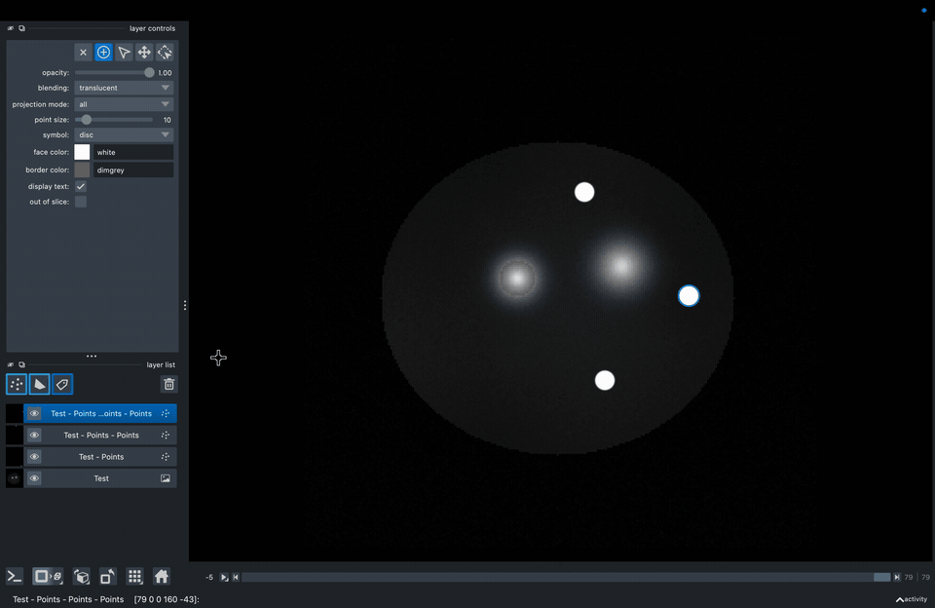Viewport: 935px width, 608px height.
Task: Click the status bar coordinates text
Action: pos(167,599)
